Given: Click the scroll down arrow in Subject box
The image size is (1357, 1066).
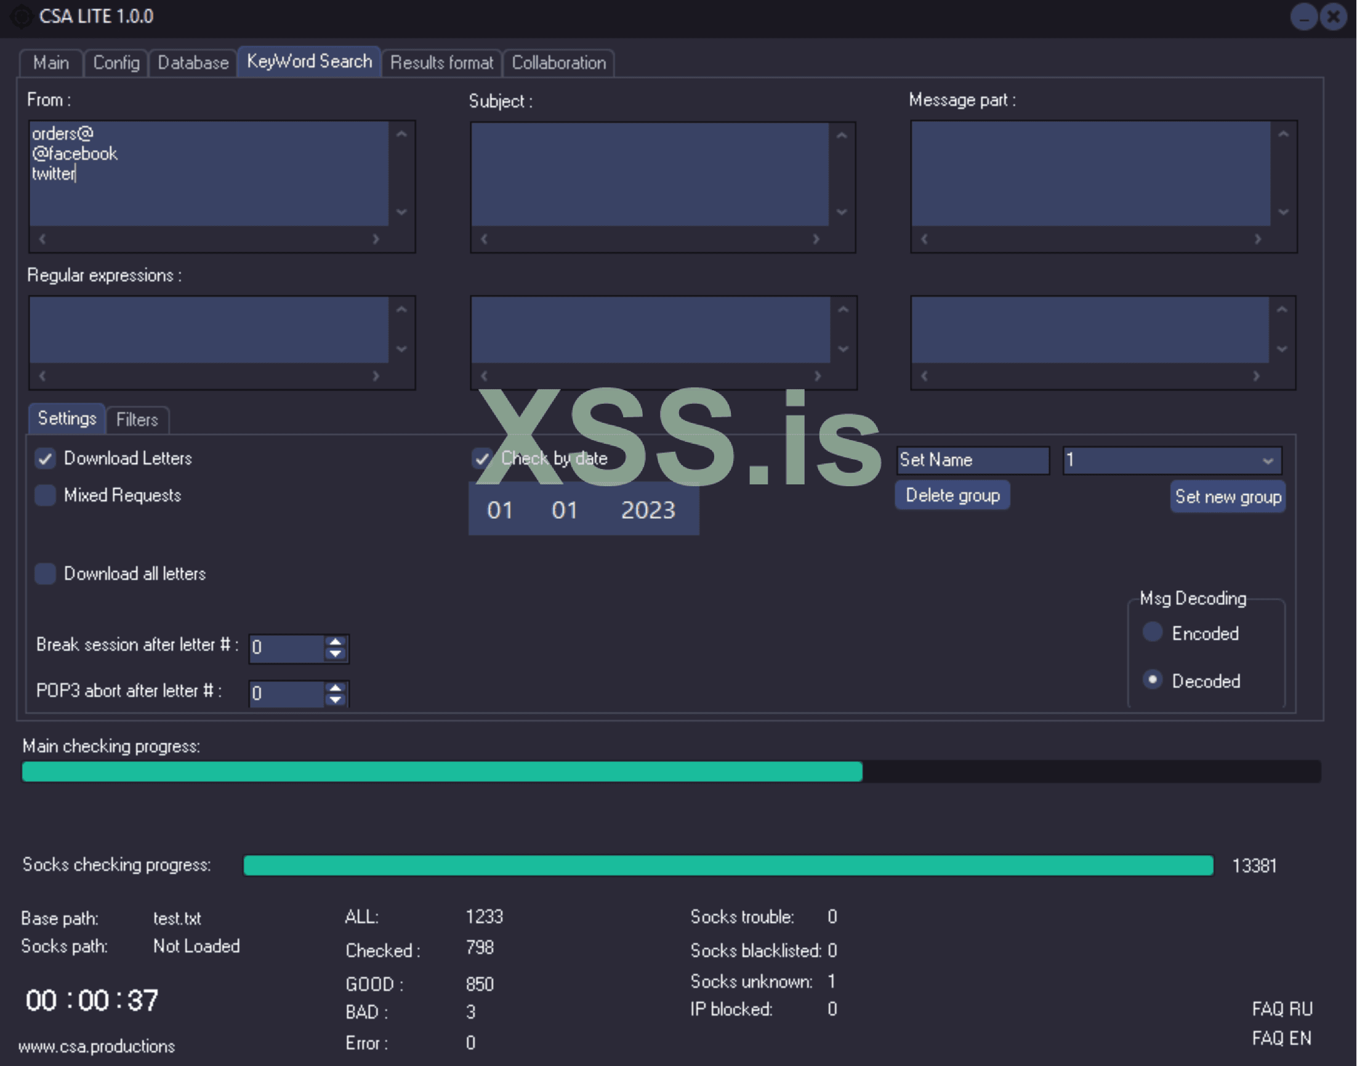Looking at the screenshot, I should [x=842, y=212].
